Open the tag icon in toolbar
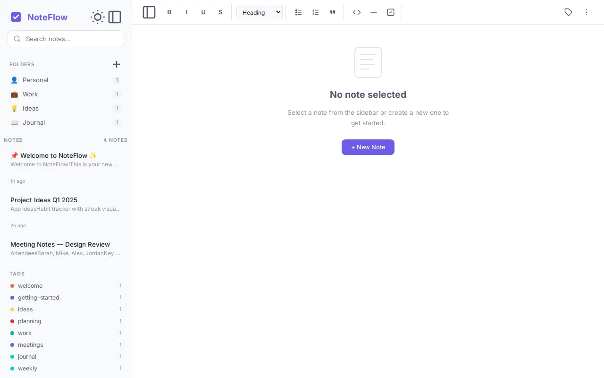 pyautogui.click(x=569, y=12)
